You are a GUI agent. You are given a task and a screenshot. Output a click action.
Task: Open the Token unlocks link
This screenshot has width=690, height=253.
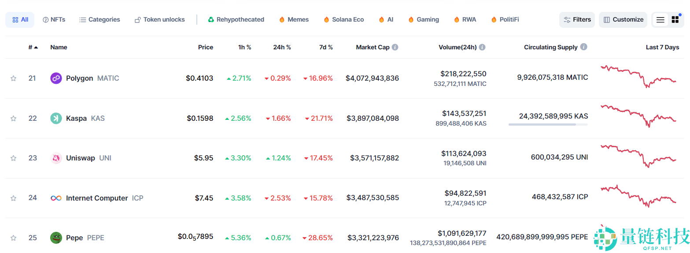(x=159, y=20)
